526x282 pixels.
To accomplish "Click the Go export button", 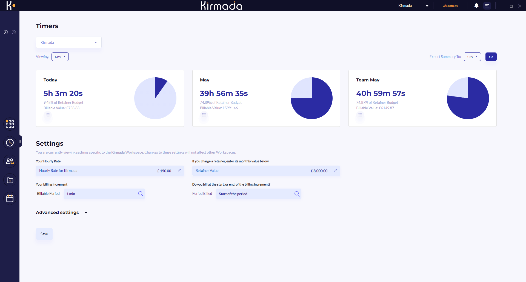I will pyautogui.click(x=491, y=57).
